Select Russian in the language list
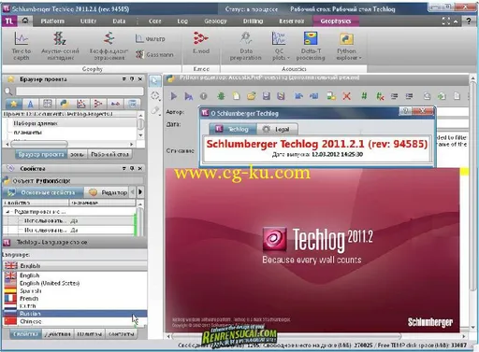The height and width of the screenshot is (352, 479). [75, 314]
